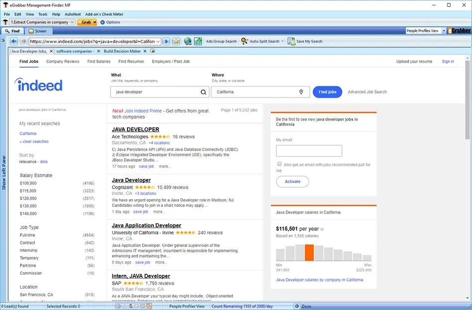Open the Find Salaries link
The image size is (472, 310).
[x=99, y=61]
